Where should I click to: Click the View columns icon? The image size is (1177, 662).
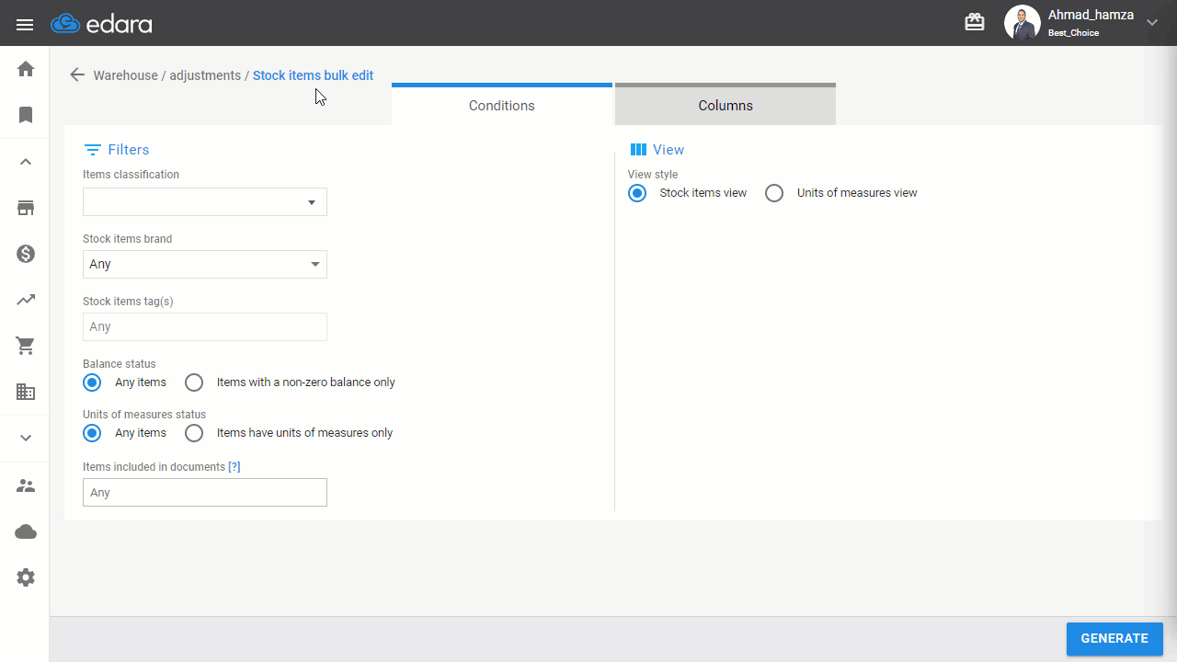click(x=638, y=149)
